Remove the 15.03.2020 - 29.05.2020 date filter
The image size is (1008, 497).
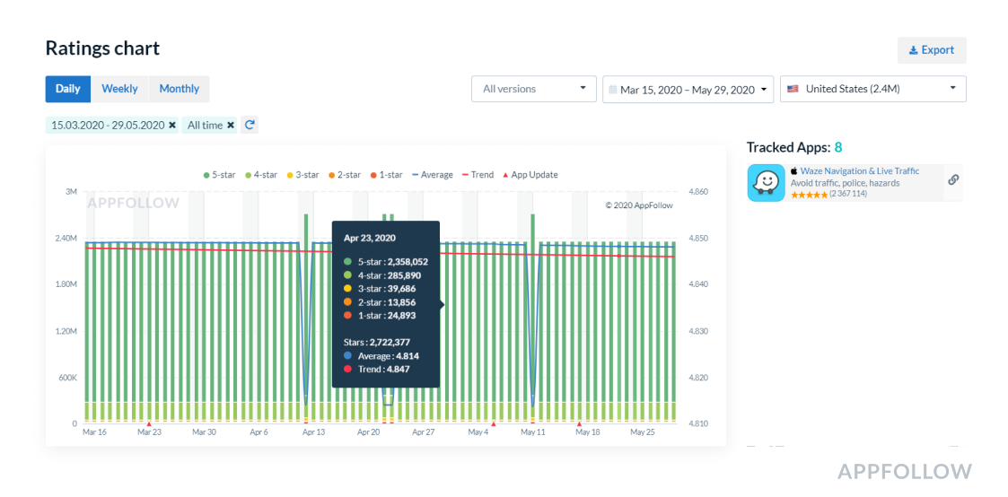coord(172,126)
